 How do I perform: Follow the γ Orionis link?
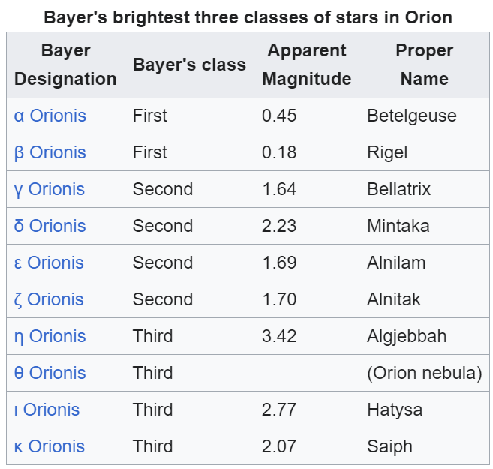(x=50, y=189)
